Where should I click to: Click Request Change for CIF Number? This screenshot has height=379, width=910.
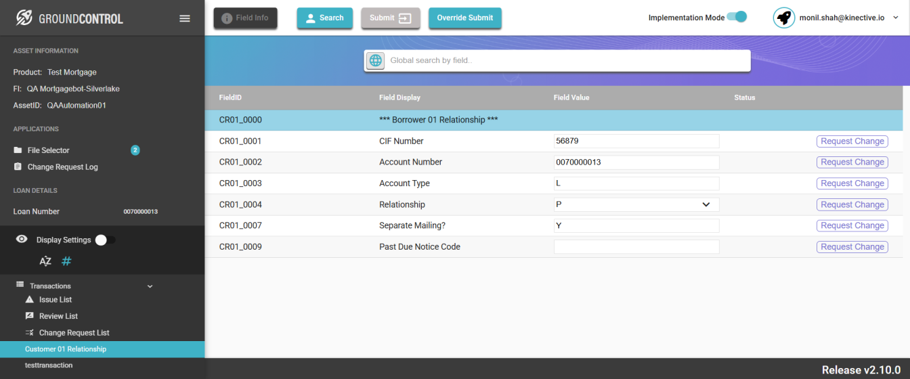(x=852, y=141)
